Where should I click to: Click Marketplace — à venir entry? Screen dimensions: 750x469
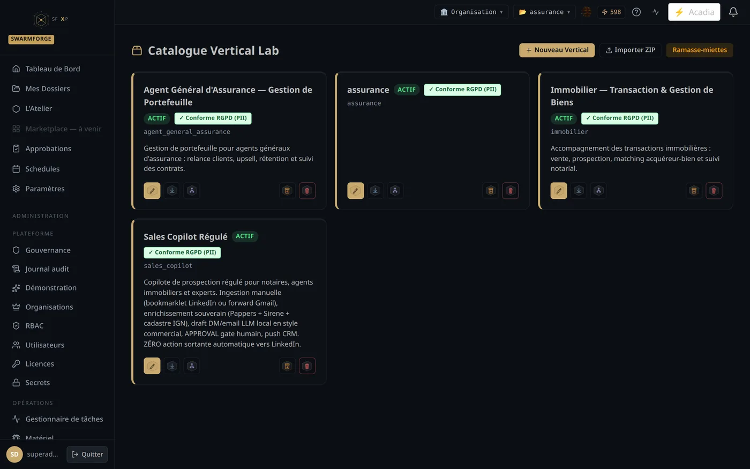tap(57, 129)
